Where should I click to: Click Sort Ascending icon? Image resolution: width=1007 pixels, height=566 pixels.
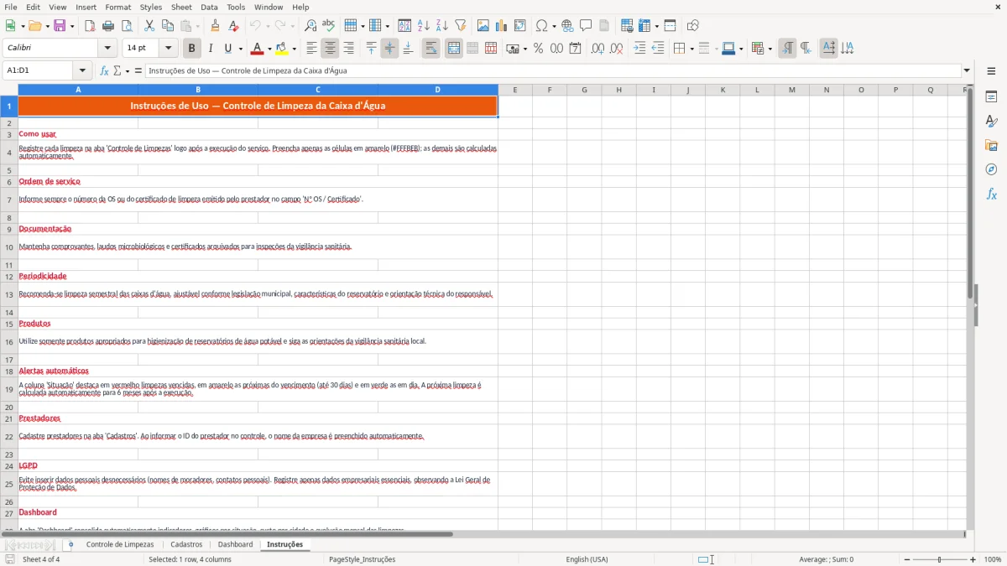pyautogui.click(x=424, y=26)
